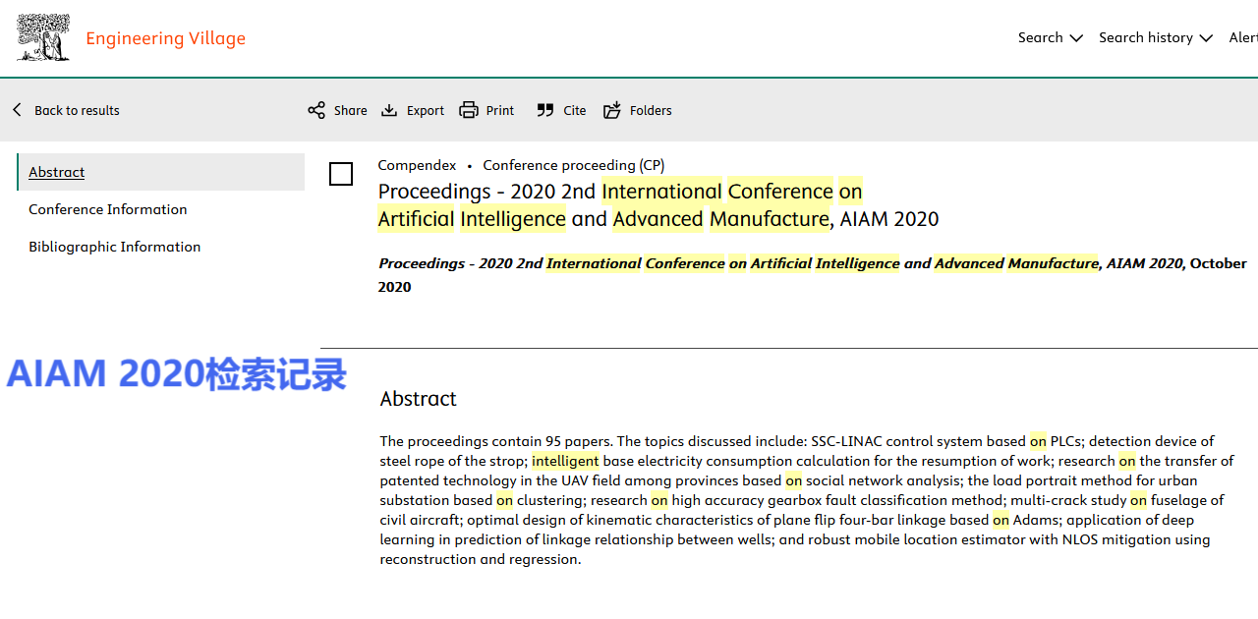Switch to the Abstract section tab
This screenshot has height=619, width=1258.
pos(57,172)
